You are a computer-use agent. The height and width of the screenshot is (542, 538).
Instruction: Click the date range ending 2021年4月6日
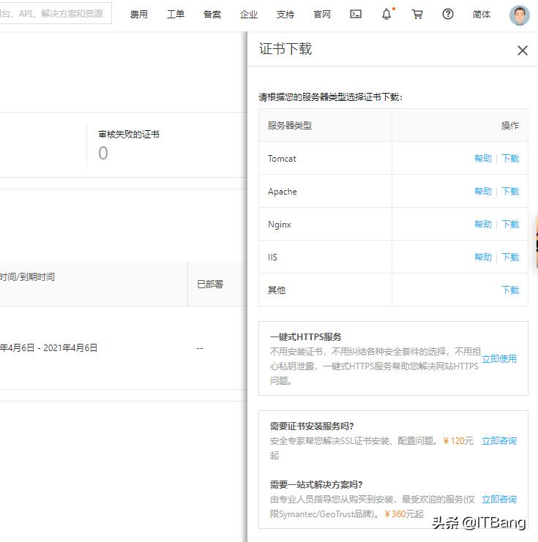coord(49,347)
